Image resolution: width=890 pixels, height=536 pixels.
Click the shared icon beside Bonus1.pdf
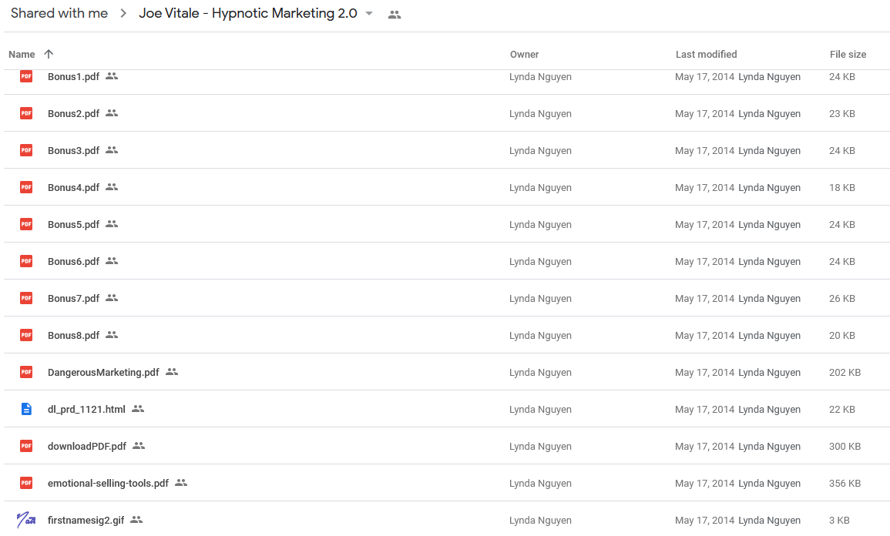coord(112,76)
